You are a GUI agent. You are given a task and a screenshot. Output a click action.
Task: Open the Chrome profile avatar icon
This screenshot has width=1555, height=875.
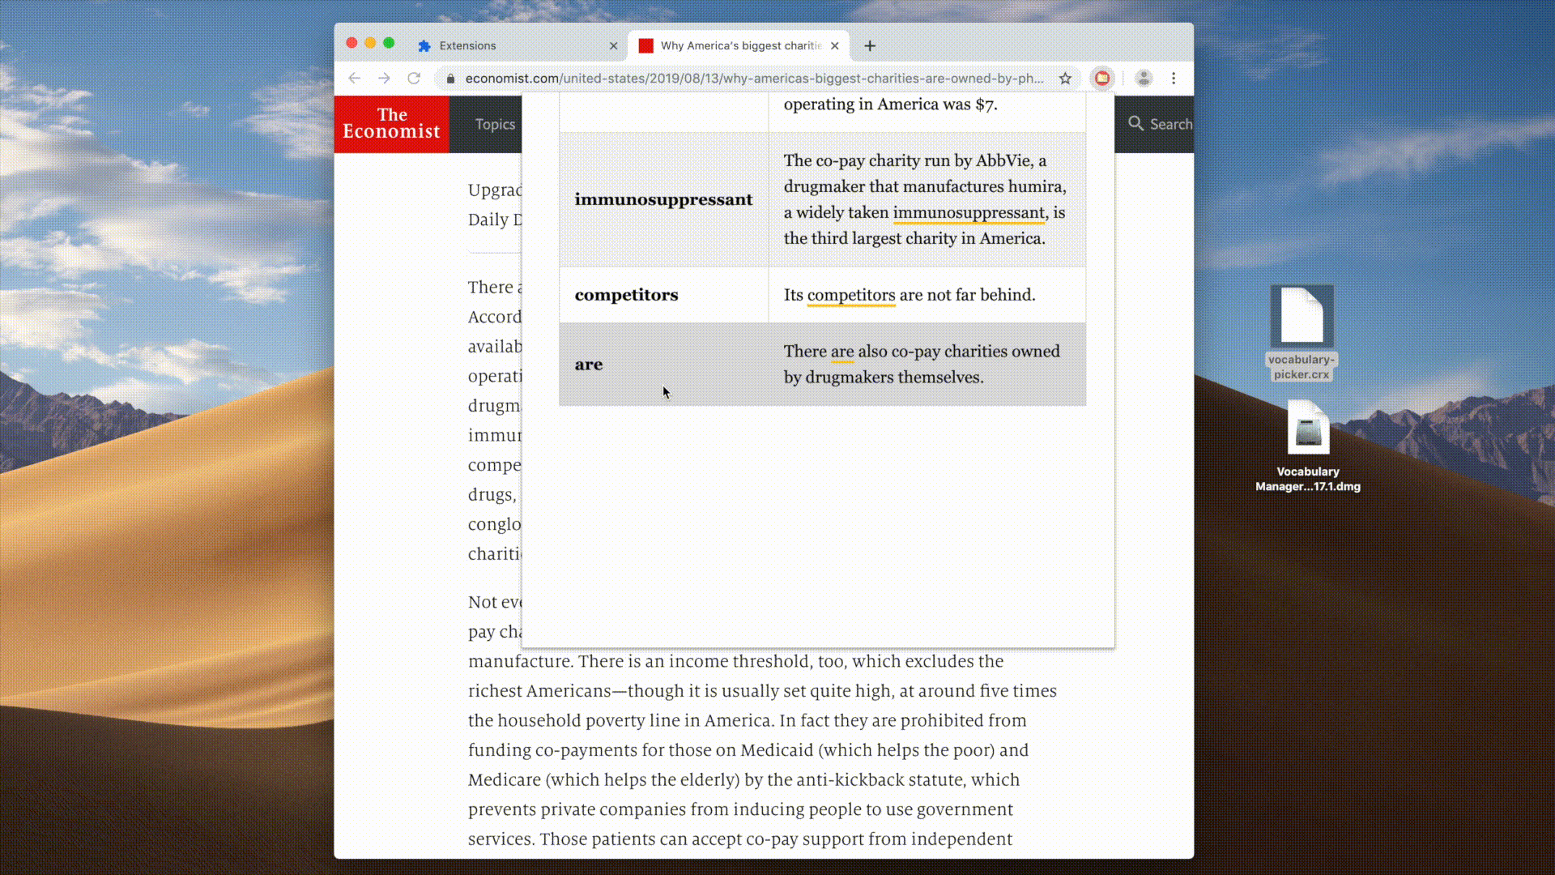tap(1144, 79)
